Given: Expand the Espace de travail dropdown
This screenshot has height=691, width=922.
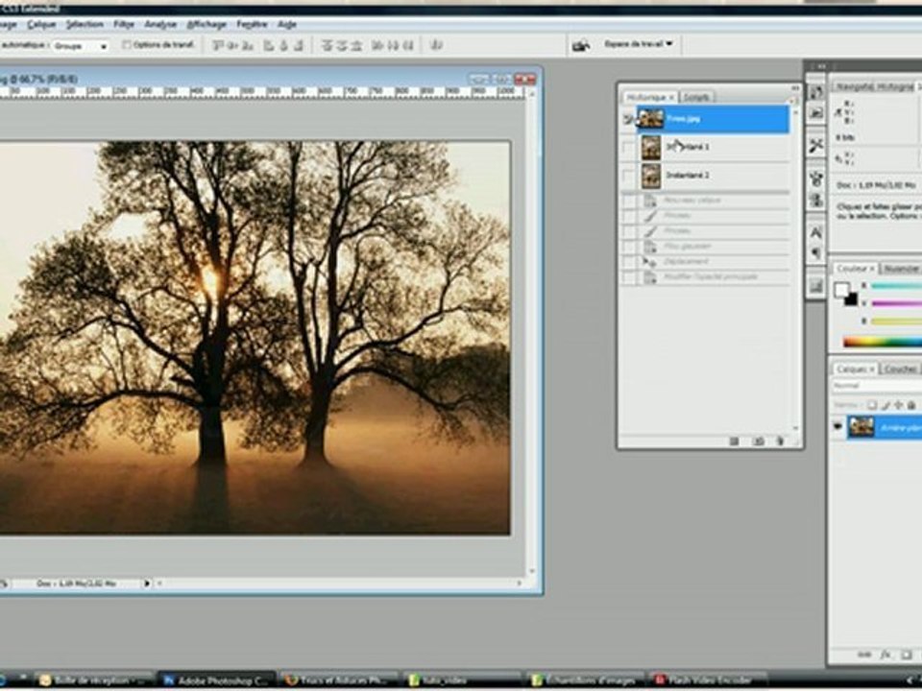Looking at the screenshot, I should coord(638,44).
